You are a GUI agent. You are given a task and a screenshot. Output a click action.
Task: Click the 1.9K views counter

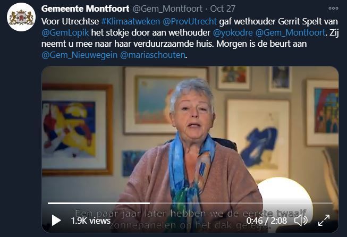click(91, 221)
